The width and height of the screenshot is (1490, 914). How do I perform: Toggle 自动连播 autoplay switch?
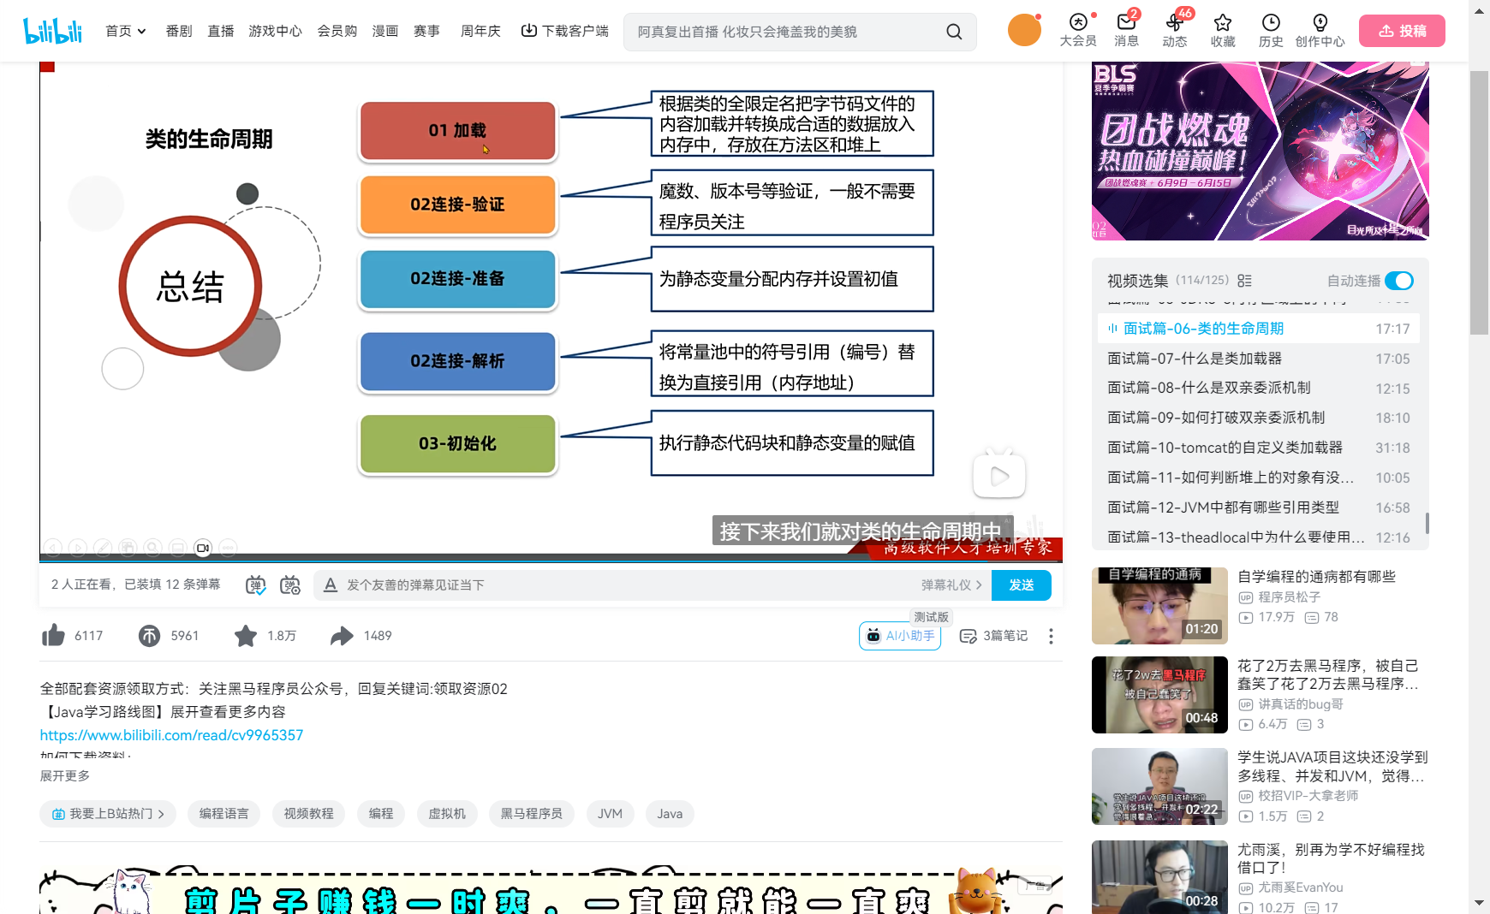point(1399,281)
